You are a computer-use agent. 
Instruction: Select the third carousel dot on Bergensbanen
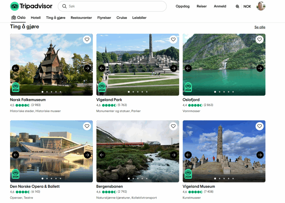tap(138, 179)
